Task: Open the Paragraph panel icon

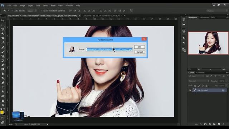Action: pyautogui.click(x=184, y=43)
